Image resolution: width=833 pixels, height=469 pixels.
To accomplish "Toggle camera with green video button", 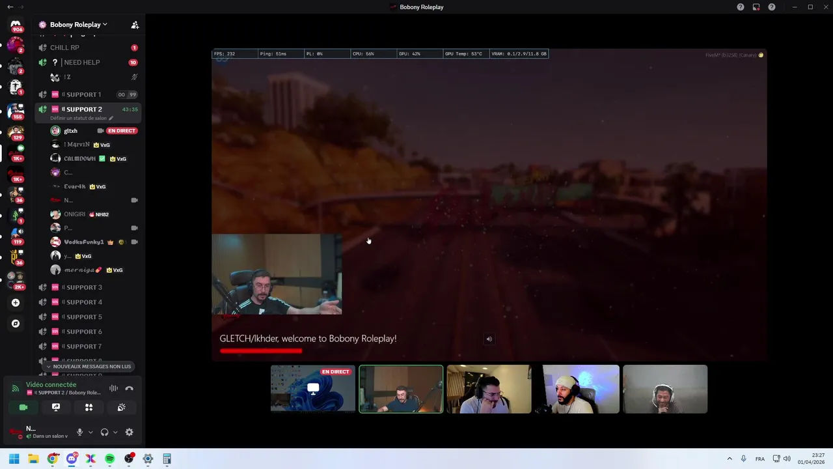I will [23, 407].
